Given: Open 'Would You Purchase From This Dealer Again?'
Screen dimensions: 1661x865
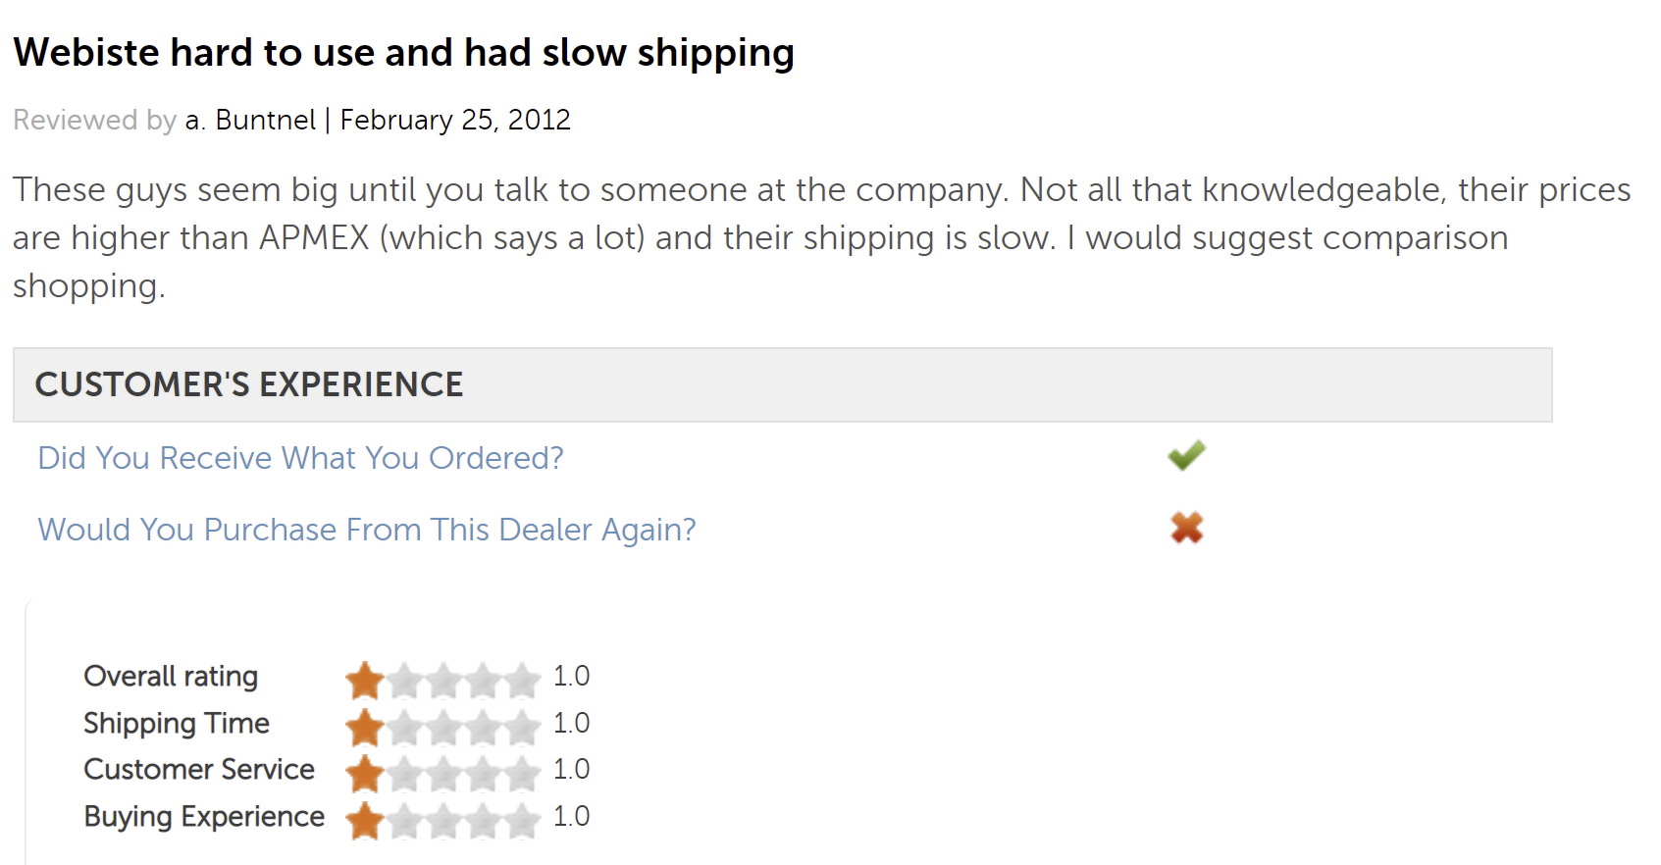Looking at the screenshot, I should pyautogui.click(x=366, y=530).
